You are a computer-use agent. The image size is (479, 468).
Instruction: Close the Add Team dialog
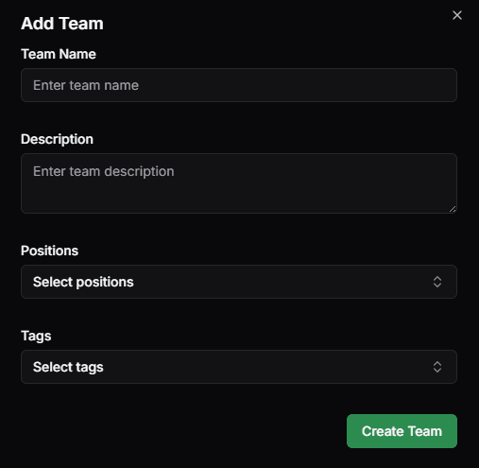coord(457,15)
